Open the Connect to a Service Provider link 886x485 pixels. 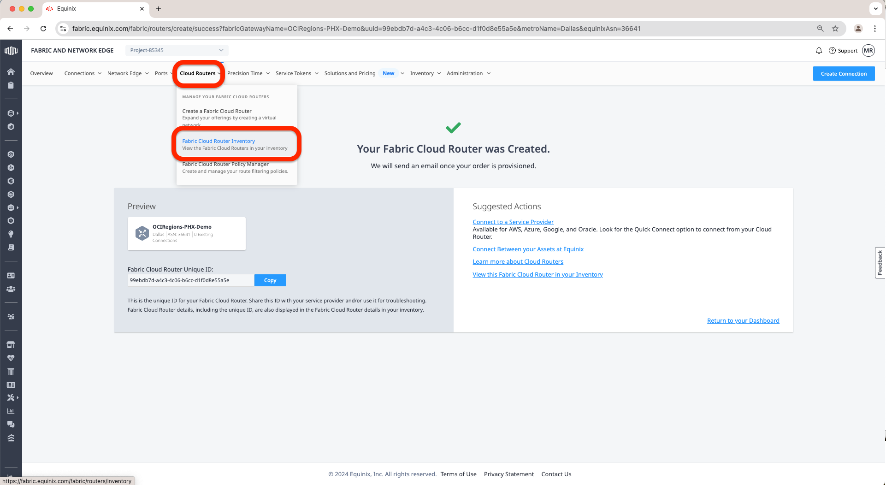513,222
